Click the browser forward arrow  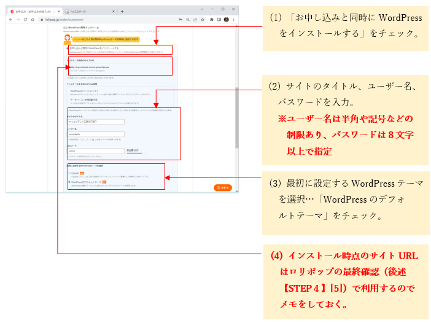pyautogui.click(x=18, y=20)
